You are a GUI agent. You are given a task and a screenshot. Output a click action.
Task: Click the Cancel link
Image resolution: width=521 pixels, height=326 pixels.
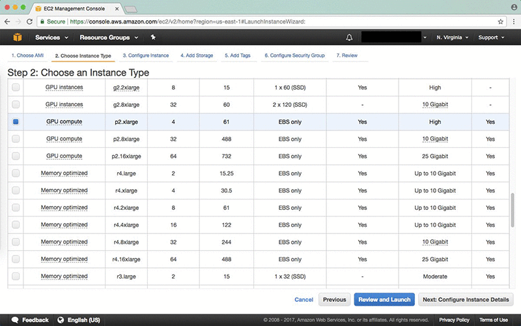pos(303,299)
